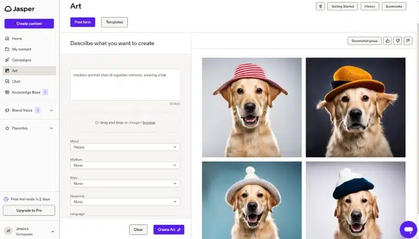This screenshot has height=239, width=419.
Task: Switch to the Free form tab
Action: (83, 22)
